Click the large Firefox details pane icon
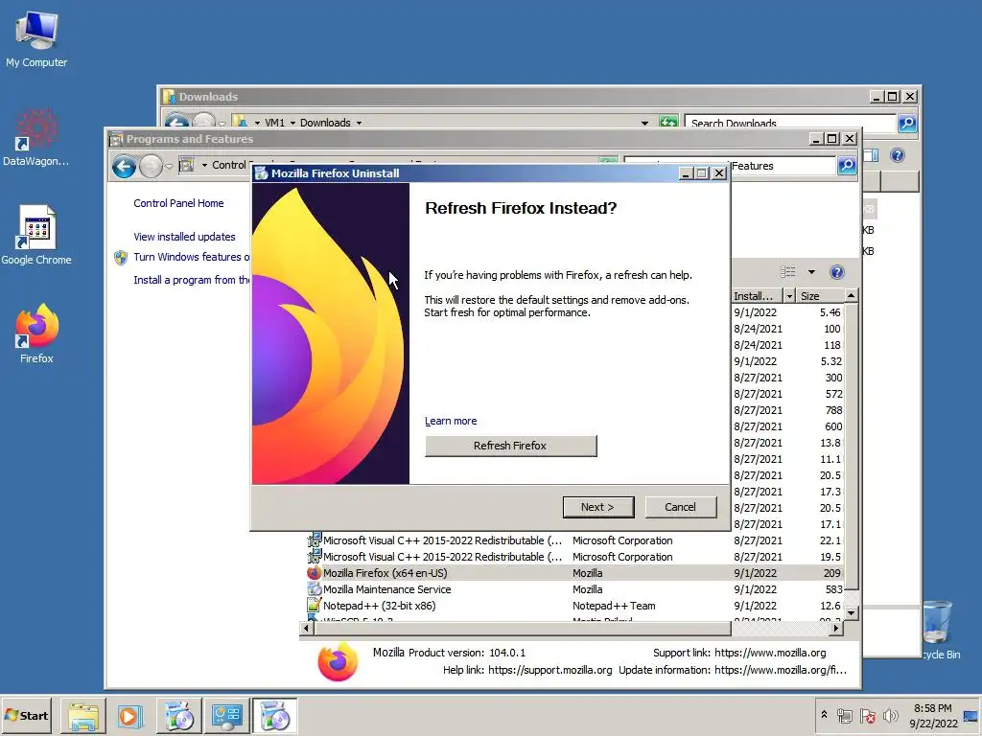 [x=338, y=661]
